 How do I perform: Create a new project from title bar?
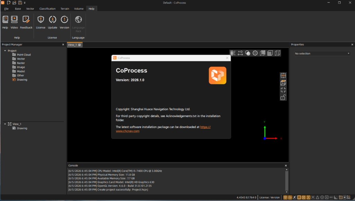click(x=9, y=3)
